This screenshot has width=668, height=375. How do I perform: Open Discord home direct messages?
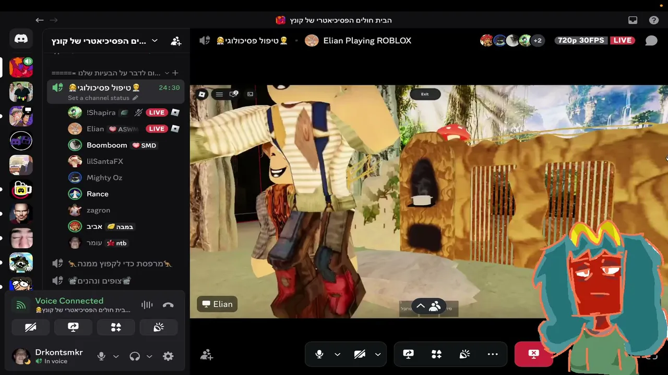[21, 39]
